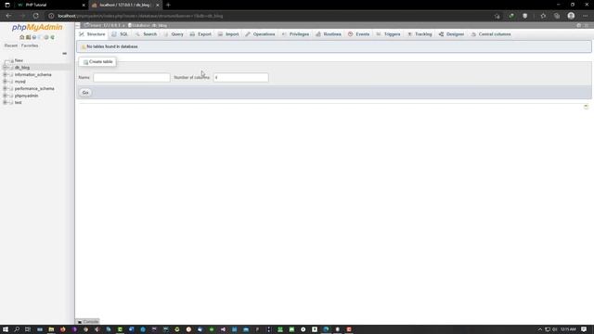Collapse navigation panel toggle icon
This screenshot has height=334, width=594.
(x=78, y=25)
